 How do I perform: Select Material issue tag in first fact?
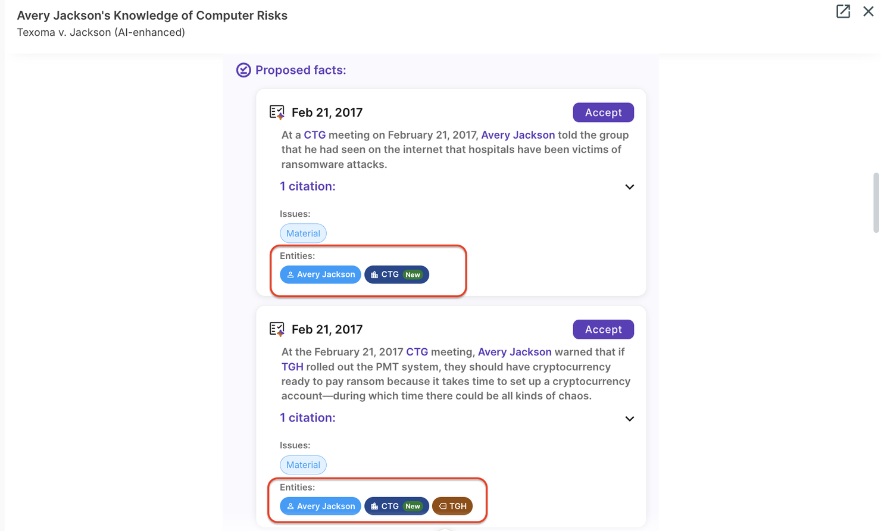(x=303, y=233)
